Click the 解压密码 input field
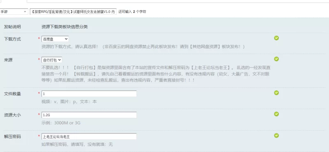This screenshot has height=152, width=329. point(89,136)
